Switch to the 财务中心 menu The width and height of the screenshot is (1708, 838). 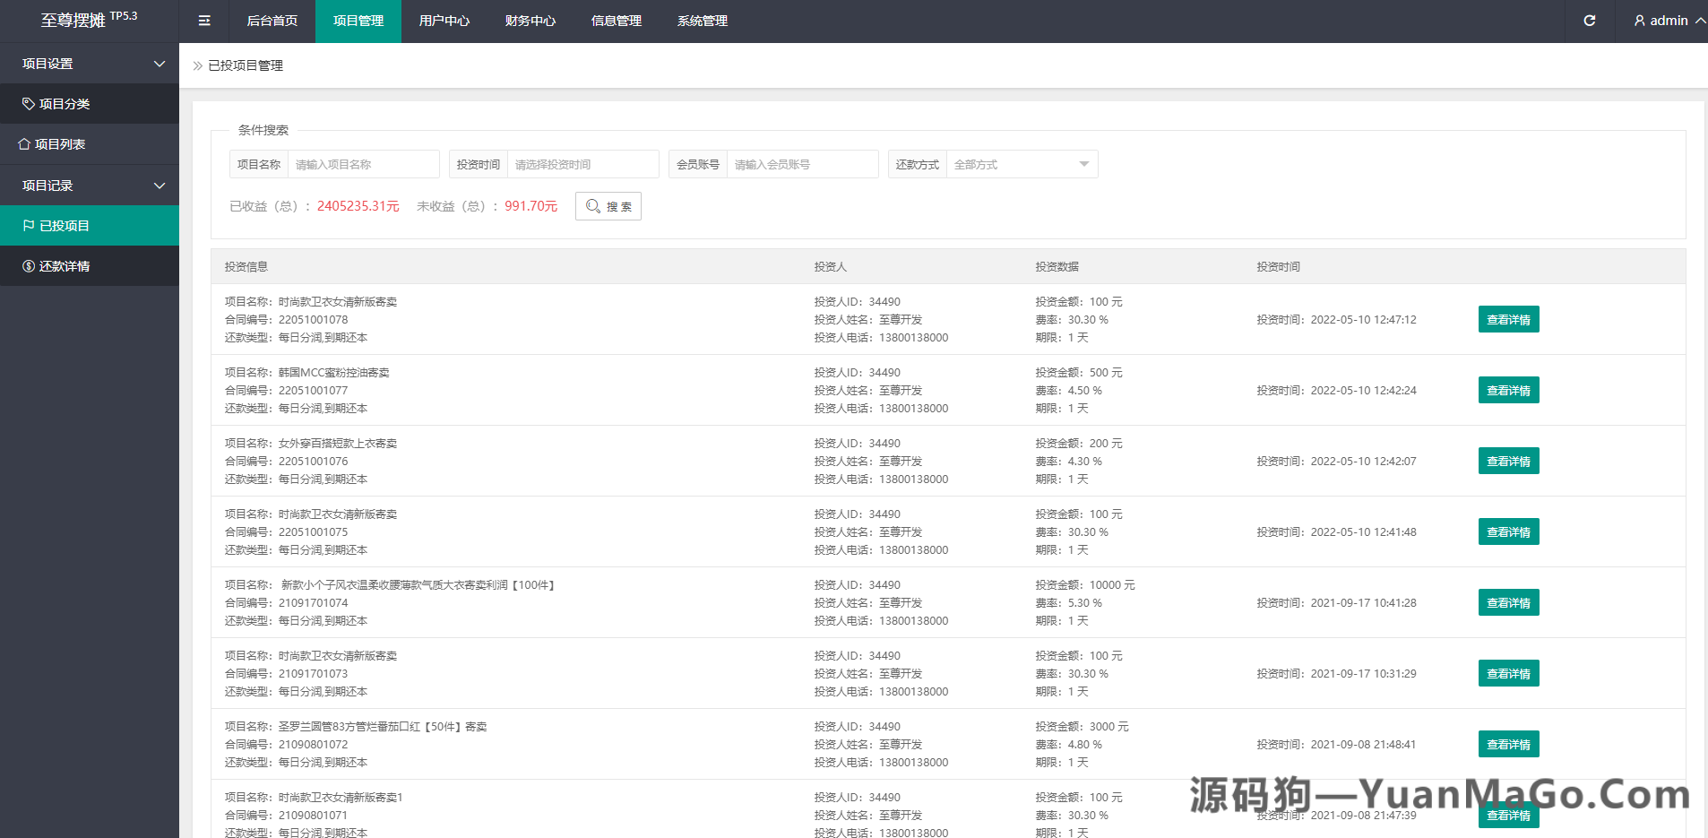531,20
